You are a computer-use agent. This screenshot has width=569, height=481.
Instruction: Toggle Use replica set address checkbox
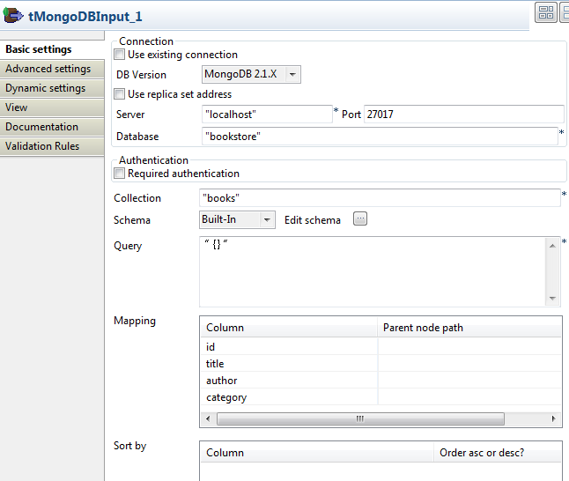coord(121,94)
